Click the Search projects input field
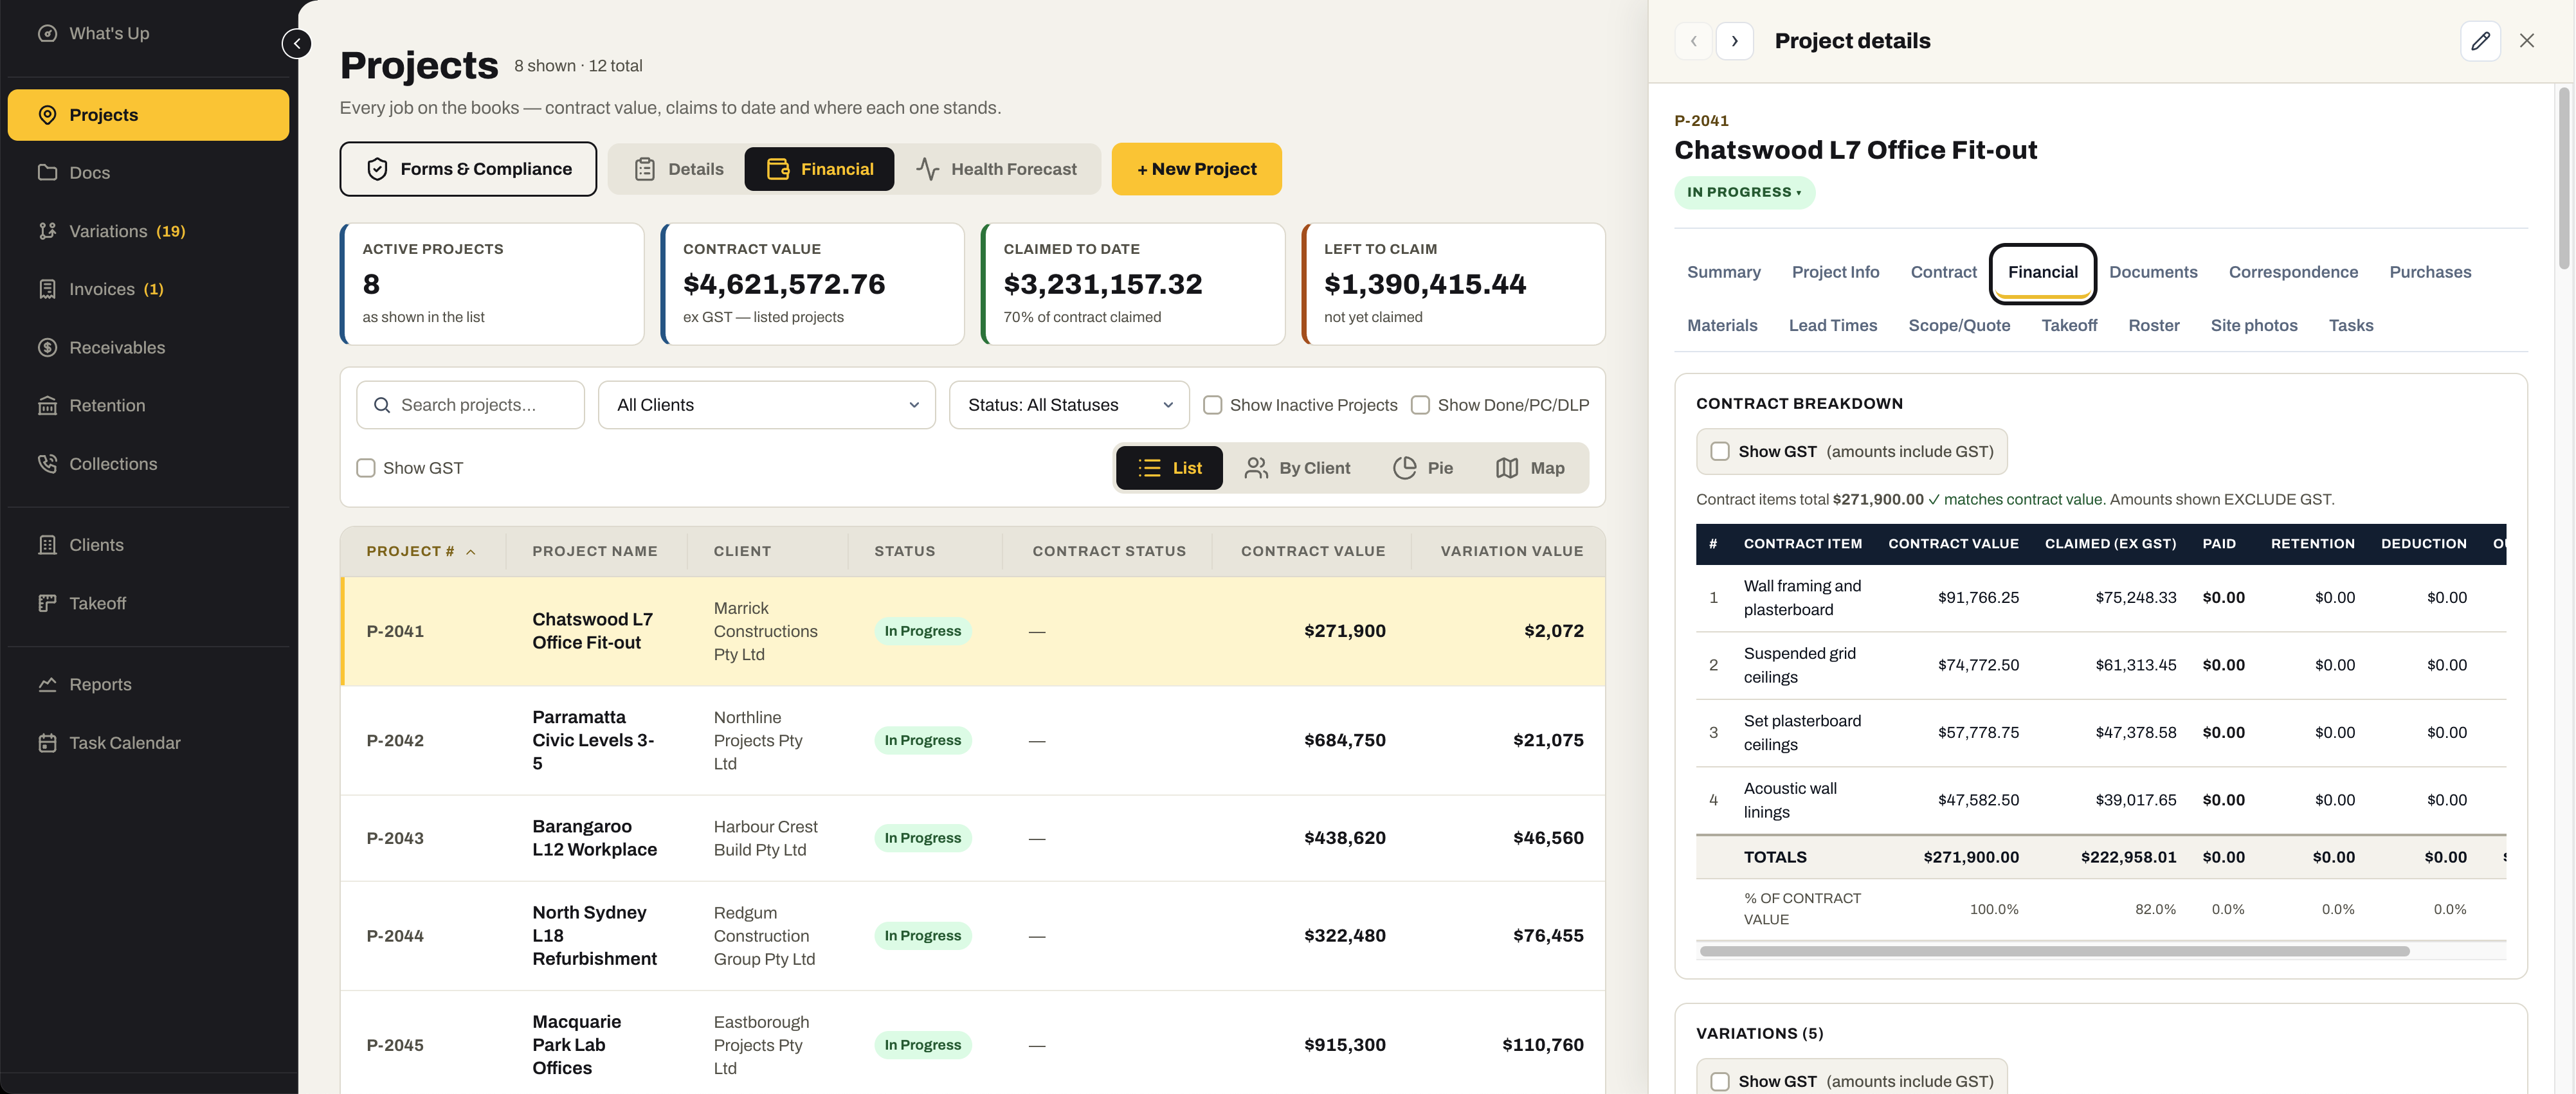Viewport: 2576px width, 1094px height. click(x=470, y=405)
